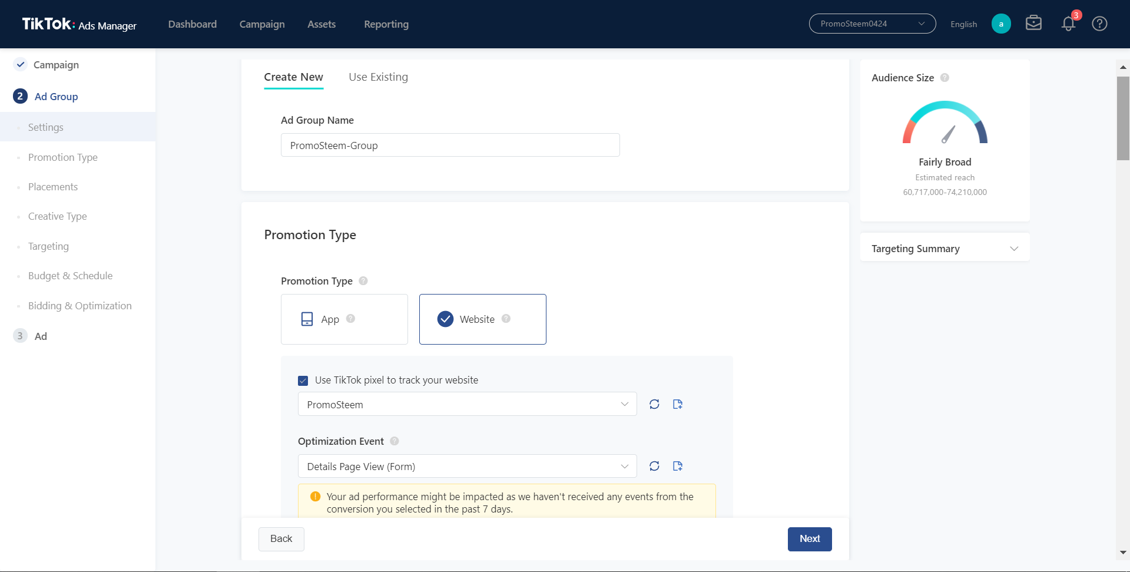This screenshot has width=1130, height=572.
Task: Click the Ad Group step number 2 icon
Action: [20, 96]
